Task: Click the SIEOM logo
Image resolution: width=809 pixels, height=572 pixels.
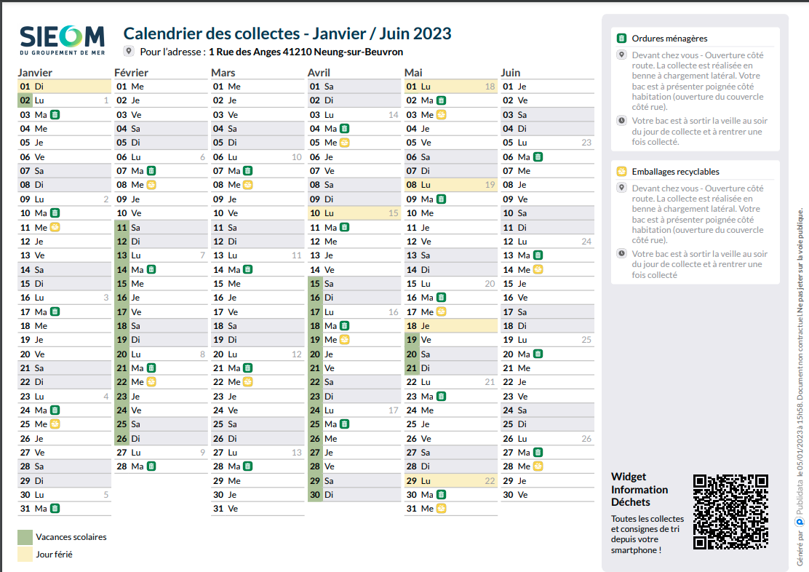Action: click(62, 41)
